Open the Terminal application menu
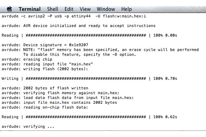 [x=30, y=9]
